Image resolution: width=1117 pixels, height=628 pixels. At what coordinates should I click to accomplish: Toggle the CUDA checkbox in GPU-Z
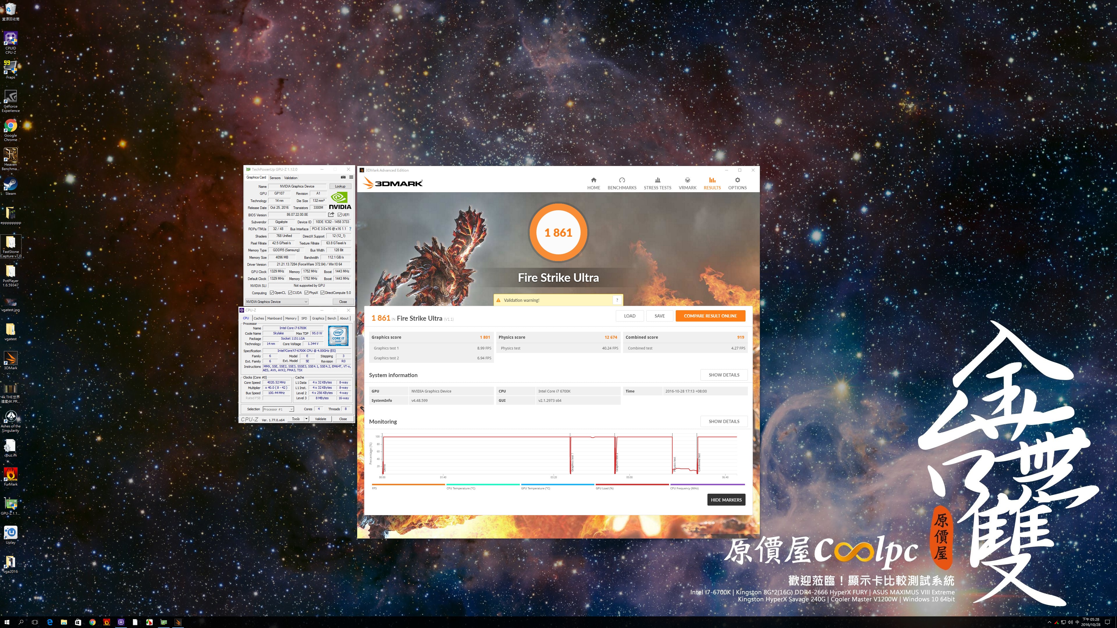tap(290, 292)
